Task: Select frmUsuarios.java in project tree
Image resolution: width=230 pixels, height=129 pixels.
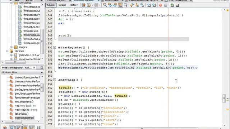Action: (32, 43)
